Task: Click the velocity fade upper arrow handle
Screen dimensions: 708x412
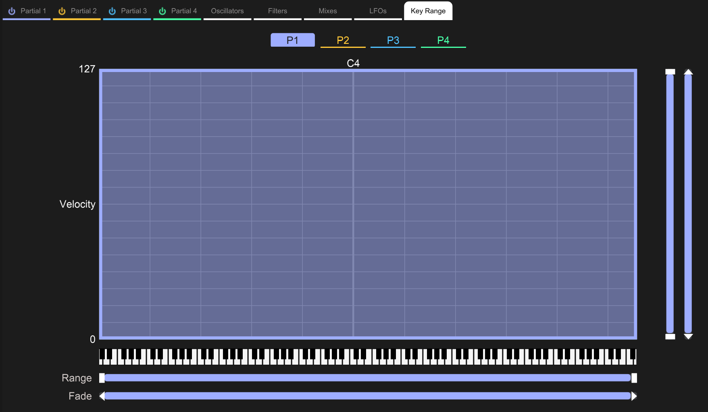Action: (x=688, y=72)
